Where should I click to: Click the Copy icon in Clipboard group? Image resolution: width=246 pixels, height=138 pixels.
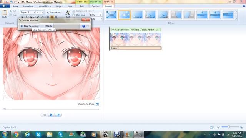click(11, 15)
